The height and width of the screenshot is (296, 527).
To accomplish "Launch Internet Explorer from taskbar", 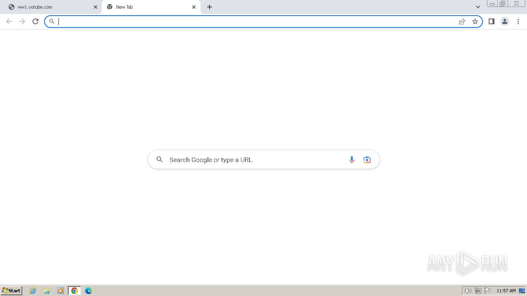I will (x=33, y=291).
